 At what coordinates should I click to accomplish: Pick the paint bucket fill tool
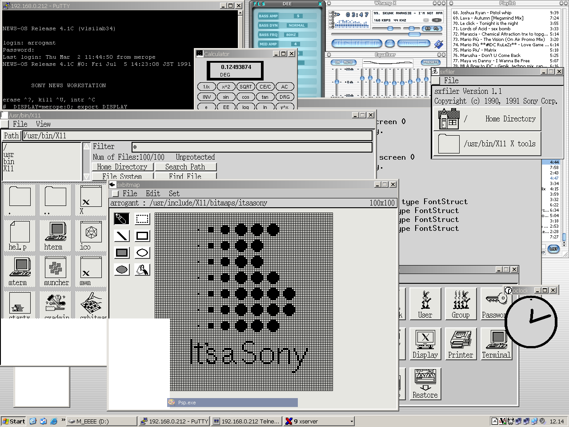pos(142,270)
